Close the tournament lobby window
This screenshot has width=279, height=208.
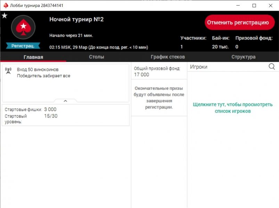coord(270,6)
